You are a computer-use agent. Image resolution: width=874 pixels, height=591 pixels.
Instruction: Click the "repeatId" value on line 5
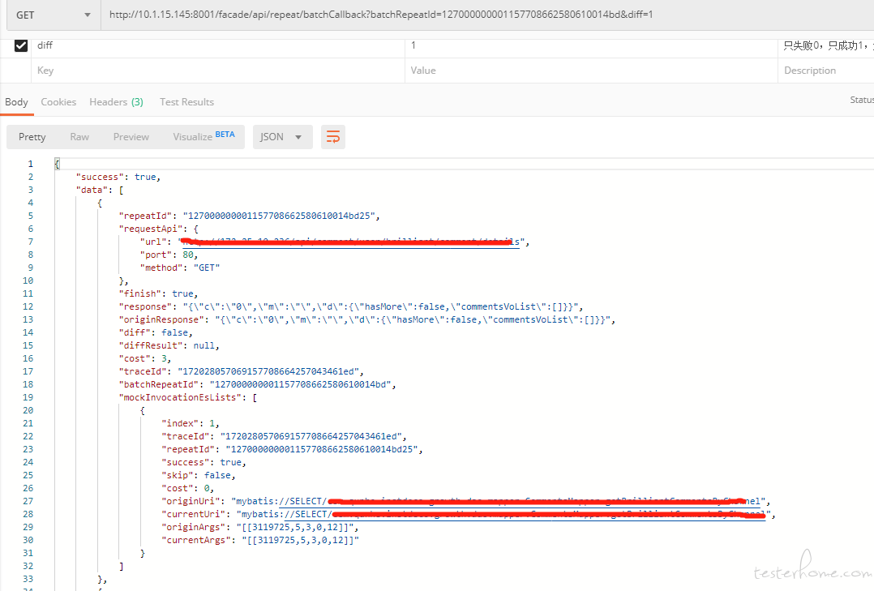[281, 216]
